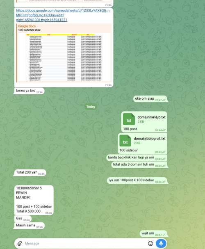Screen dimensions: 205x249
Task: Click the "oke om siap" message bubble
Action: (150, 99)
